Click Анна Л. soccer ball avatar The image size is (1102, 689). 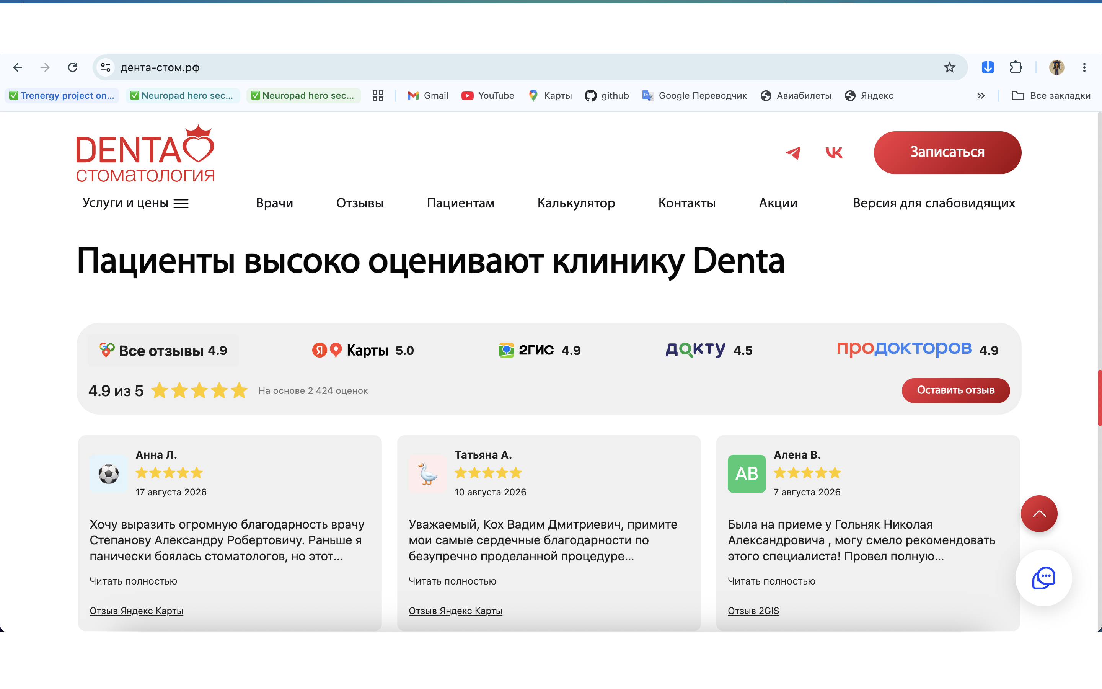(109, 473)
